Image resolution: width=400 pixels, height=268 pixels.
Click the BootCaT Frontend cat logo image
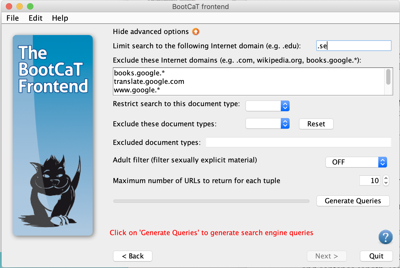tap(53, 135)
